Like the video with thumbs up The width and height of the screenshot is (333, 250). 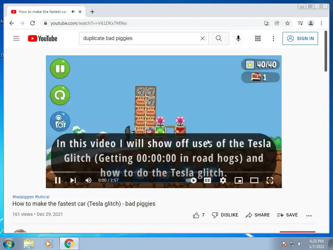click(199, 215)
